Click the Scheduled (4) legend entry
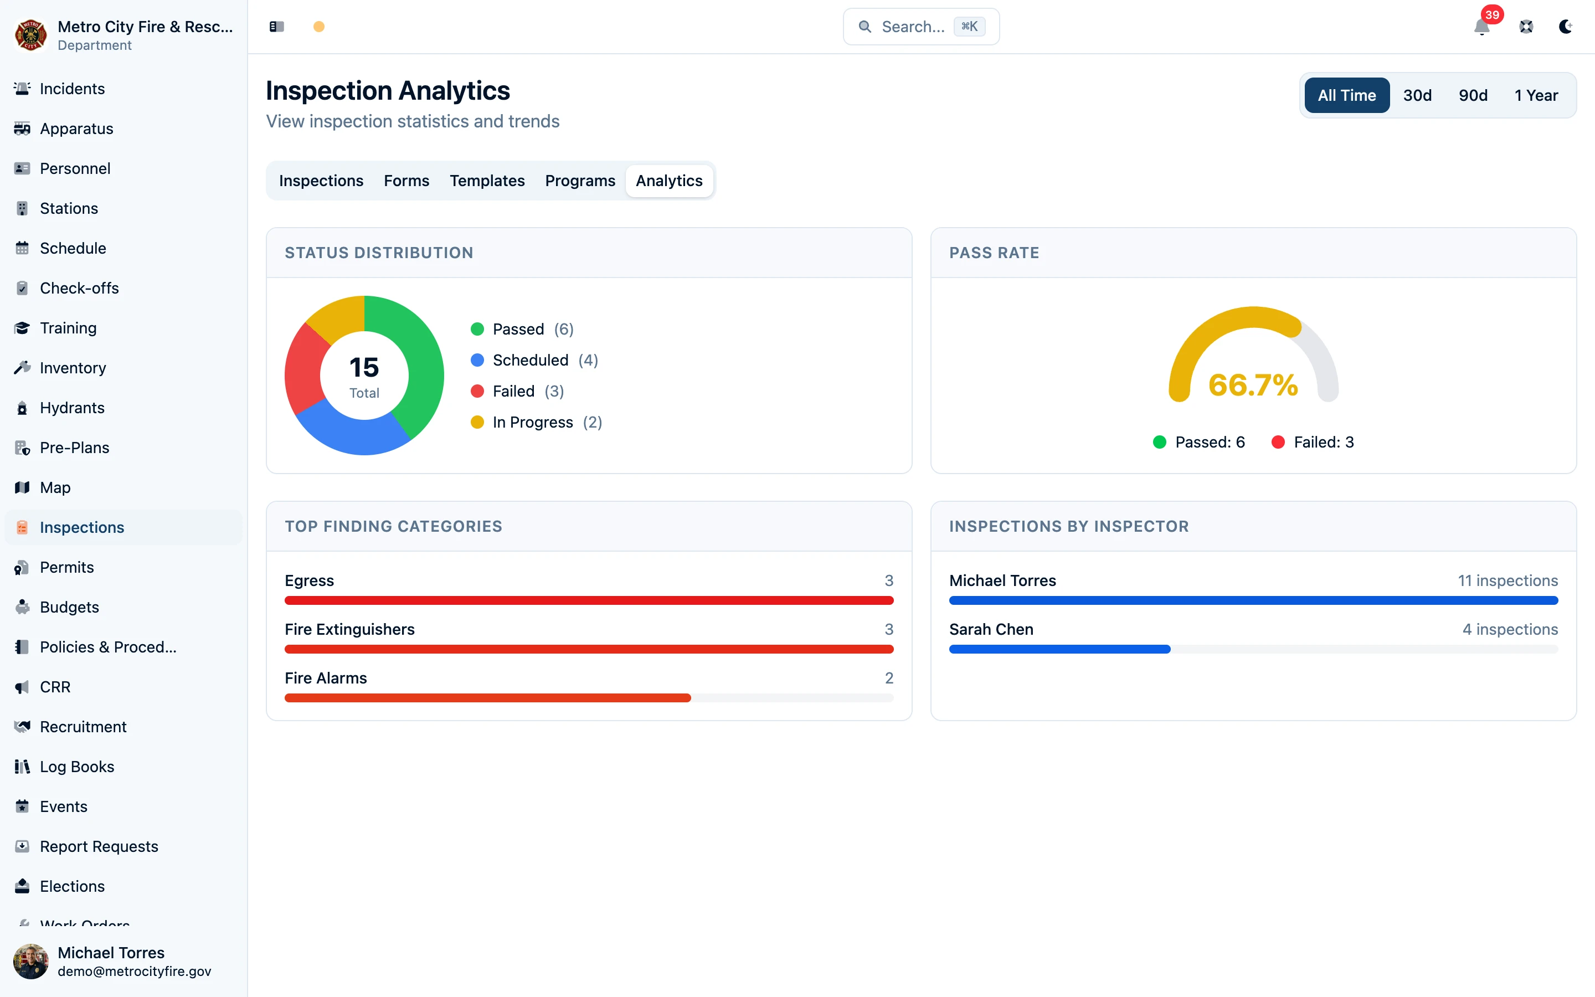This screenshot has height=997, width=1595. (534, 360)
